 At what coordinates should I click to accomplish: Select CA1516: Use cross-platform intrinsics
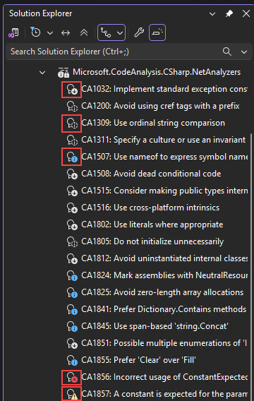click(x=150, y=208)
